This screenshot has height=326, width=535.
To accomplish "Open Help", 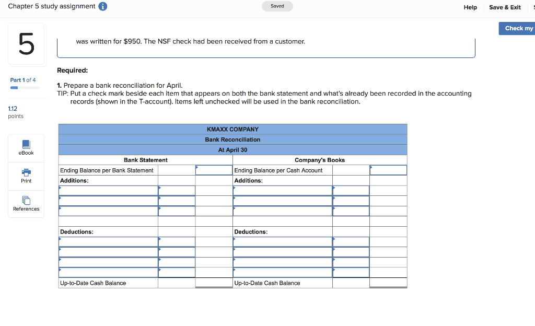I will click(x=470, y=7).
